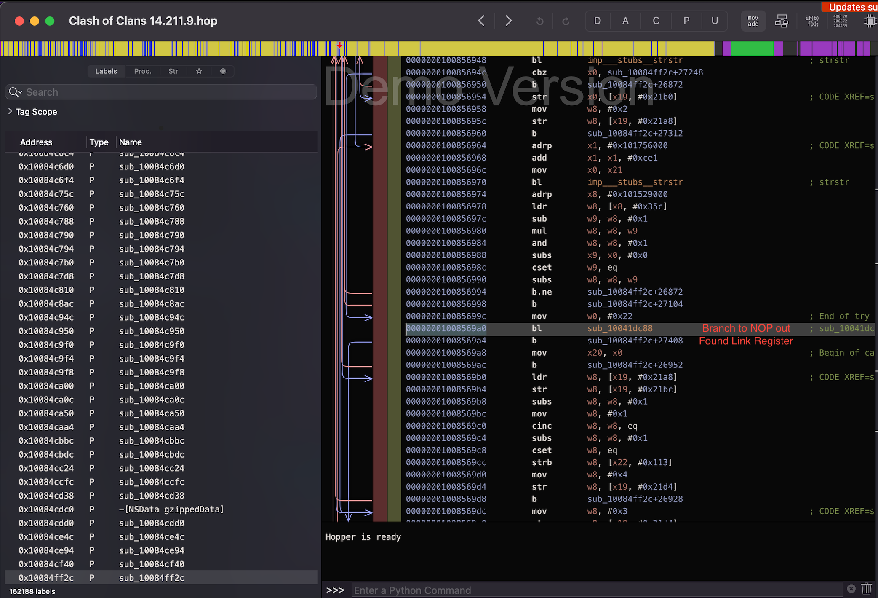The image size is (878, 598).
Task: Toggle the starred labels filter
Action: 198,71
